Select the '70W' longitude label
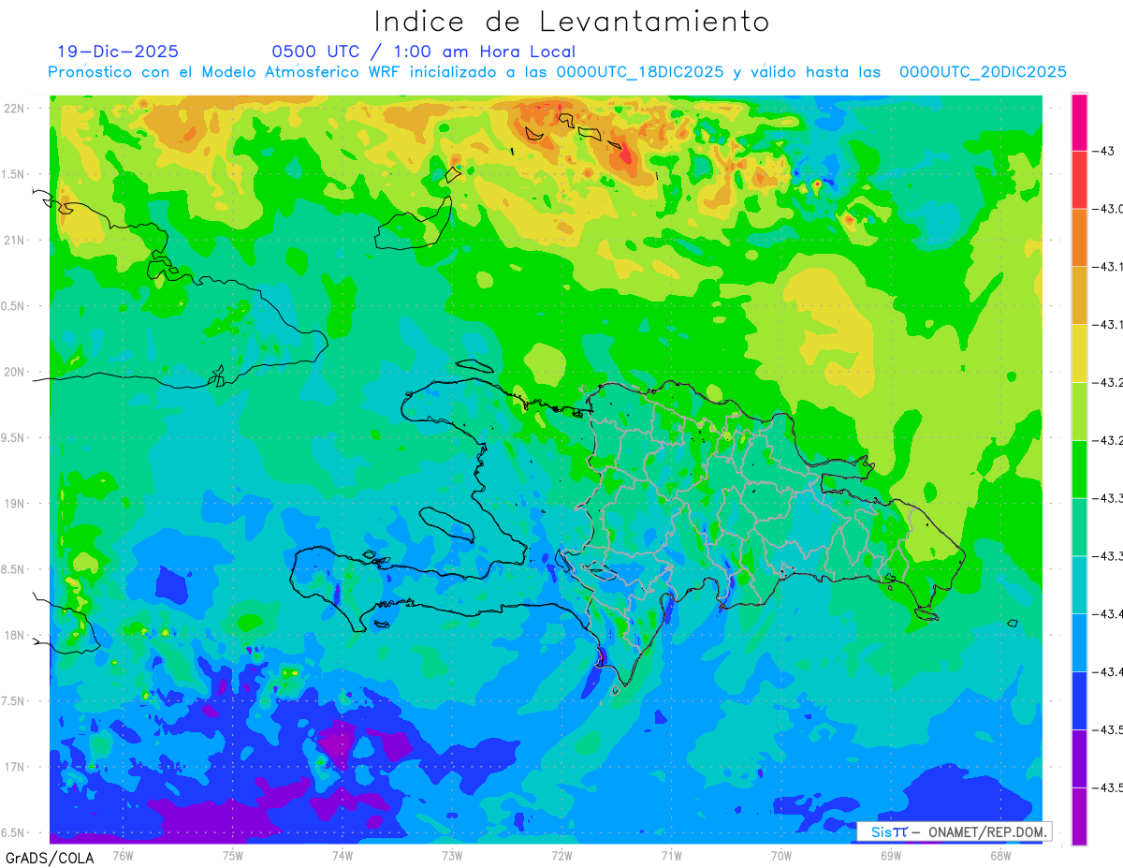 pos(781,855)
